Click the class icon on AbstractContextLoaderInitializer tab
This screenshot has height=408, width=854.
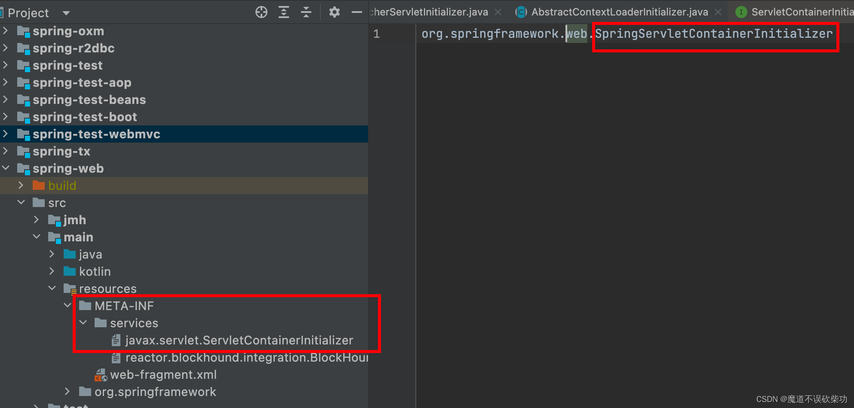pyautogui.click(x=521, y=12)
